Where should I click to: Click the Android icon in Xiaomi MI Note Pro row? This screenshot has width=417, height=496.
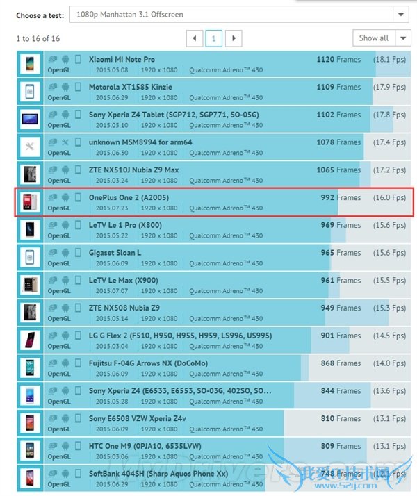point(65,60)
